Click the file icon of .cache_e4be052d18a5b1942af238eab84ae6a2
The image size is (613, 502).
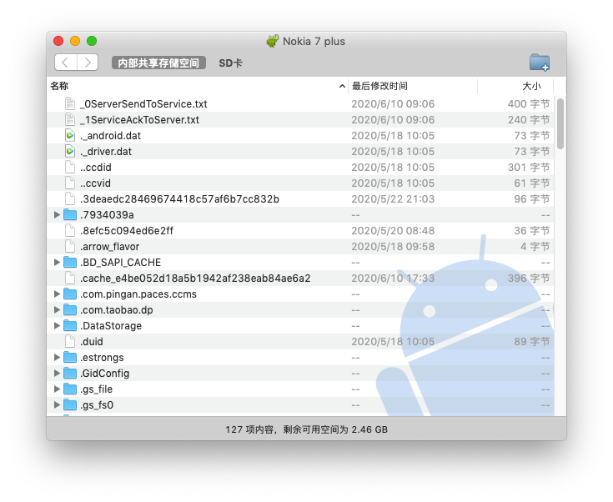(70, 279)
